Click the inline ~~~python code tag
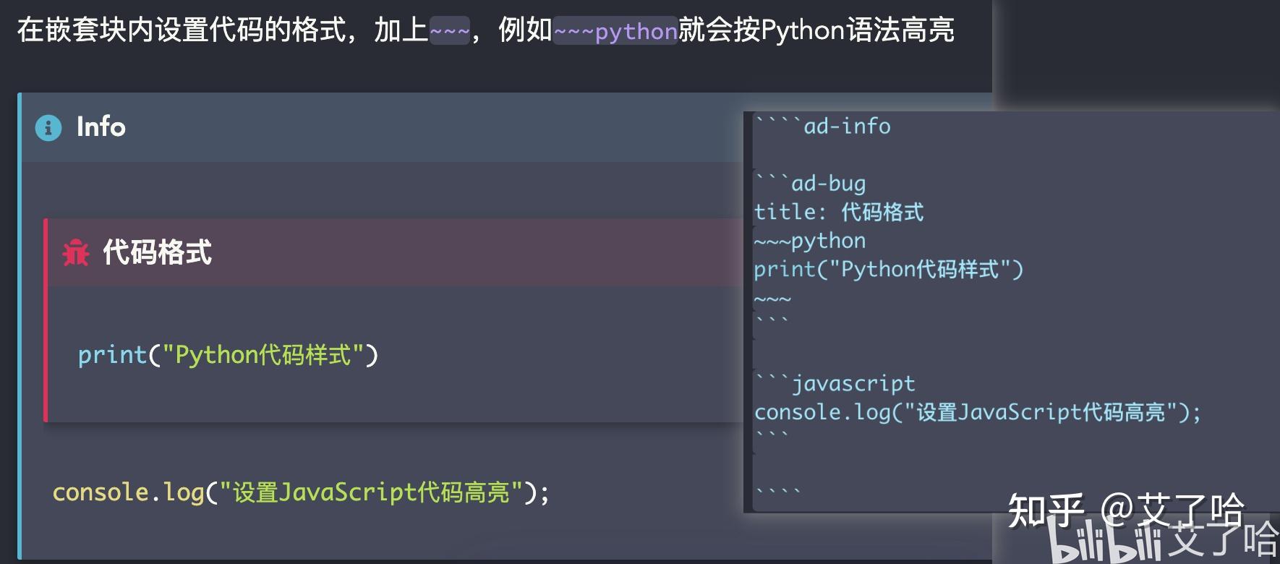Image resolution: width=1280 pixels, height=564 pixels. click(x=615, y=31)
